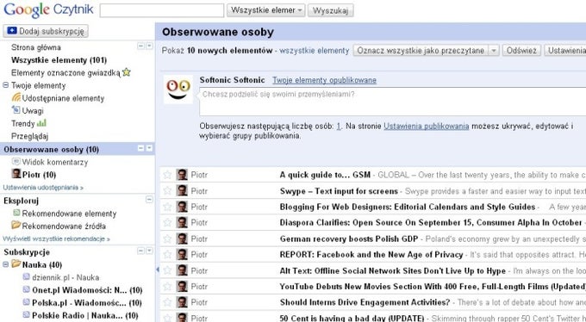This screenshot has width=586, height=322.
Task: Collapse the Twoje elementy tree section
Action: pyautogui.click(x=6, y=85)
